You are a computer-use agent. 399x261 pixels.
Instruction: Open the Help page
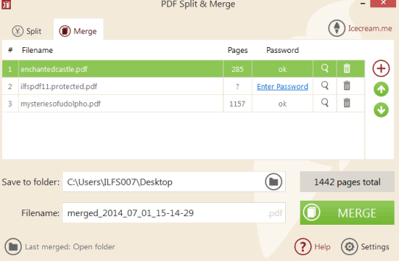[x=313, y=246]
